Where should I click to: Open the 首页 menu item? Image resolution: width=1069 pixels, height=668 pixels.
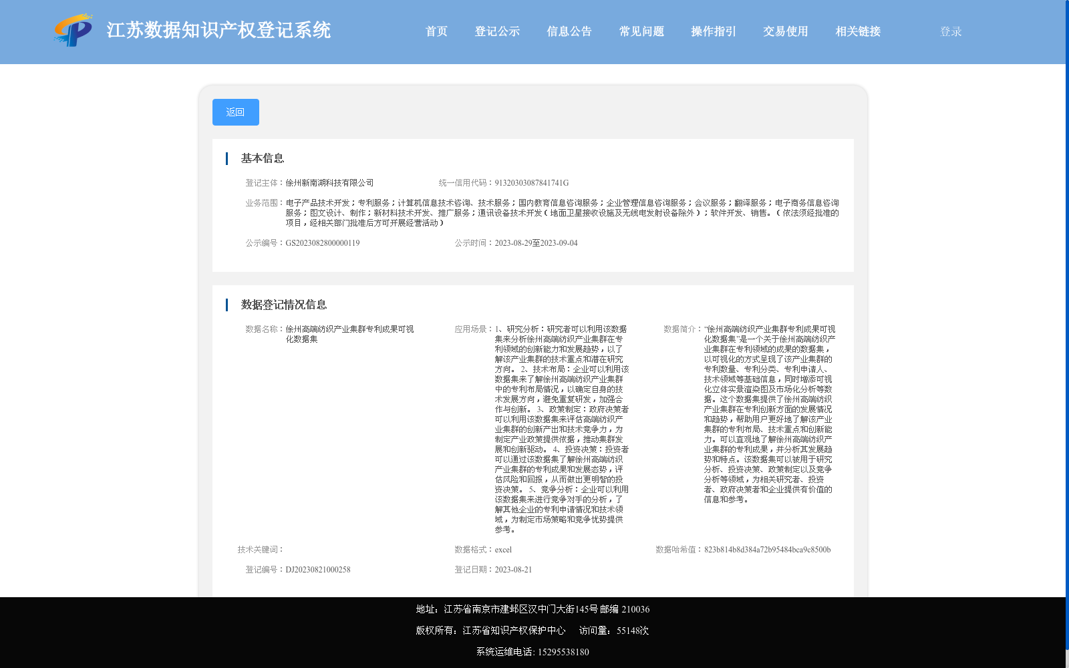[x=436, y=31]
